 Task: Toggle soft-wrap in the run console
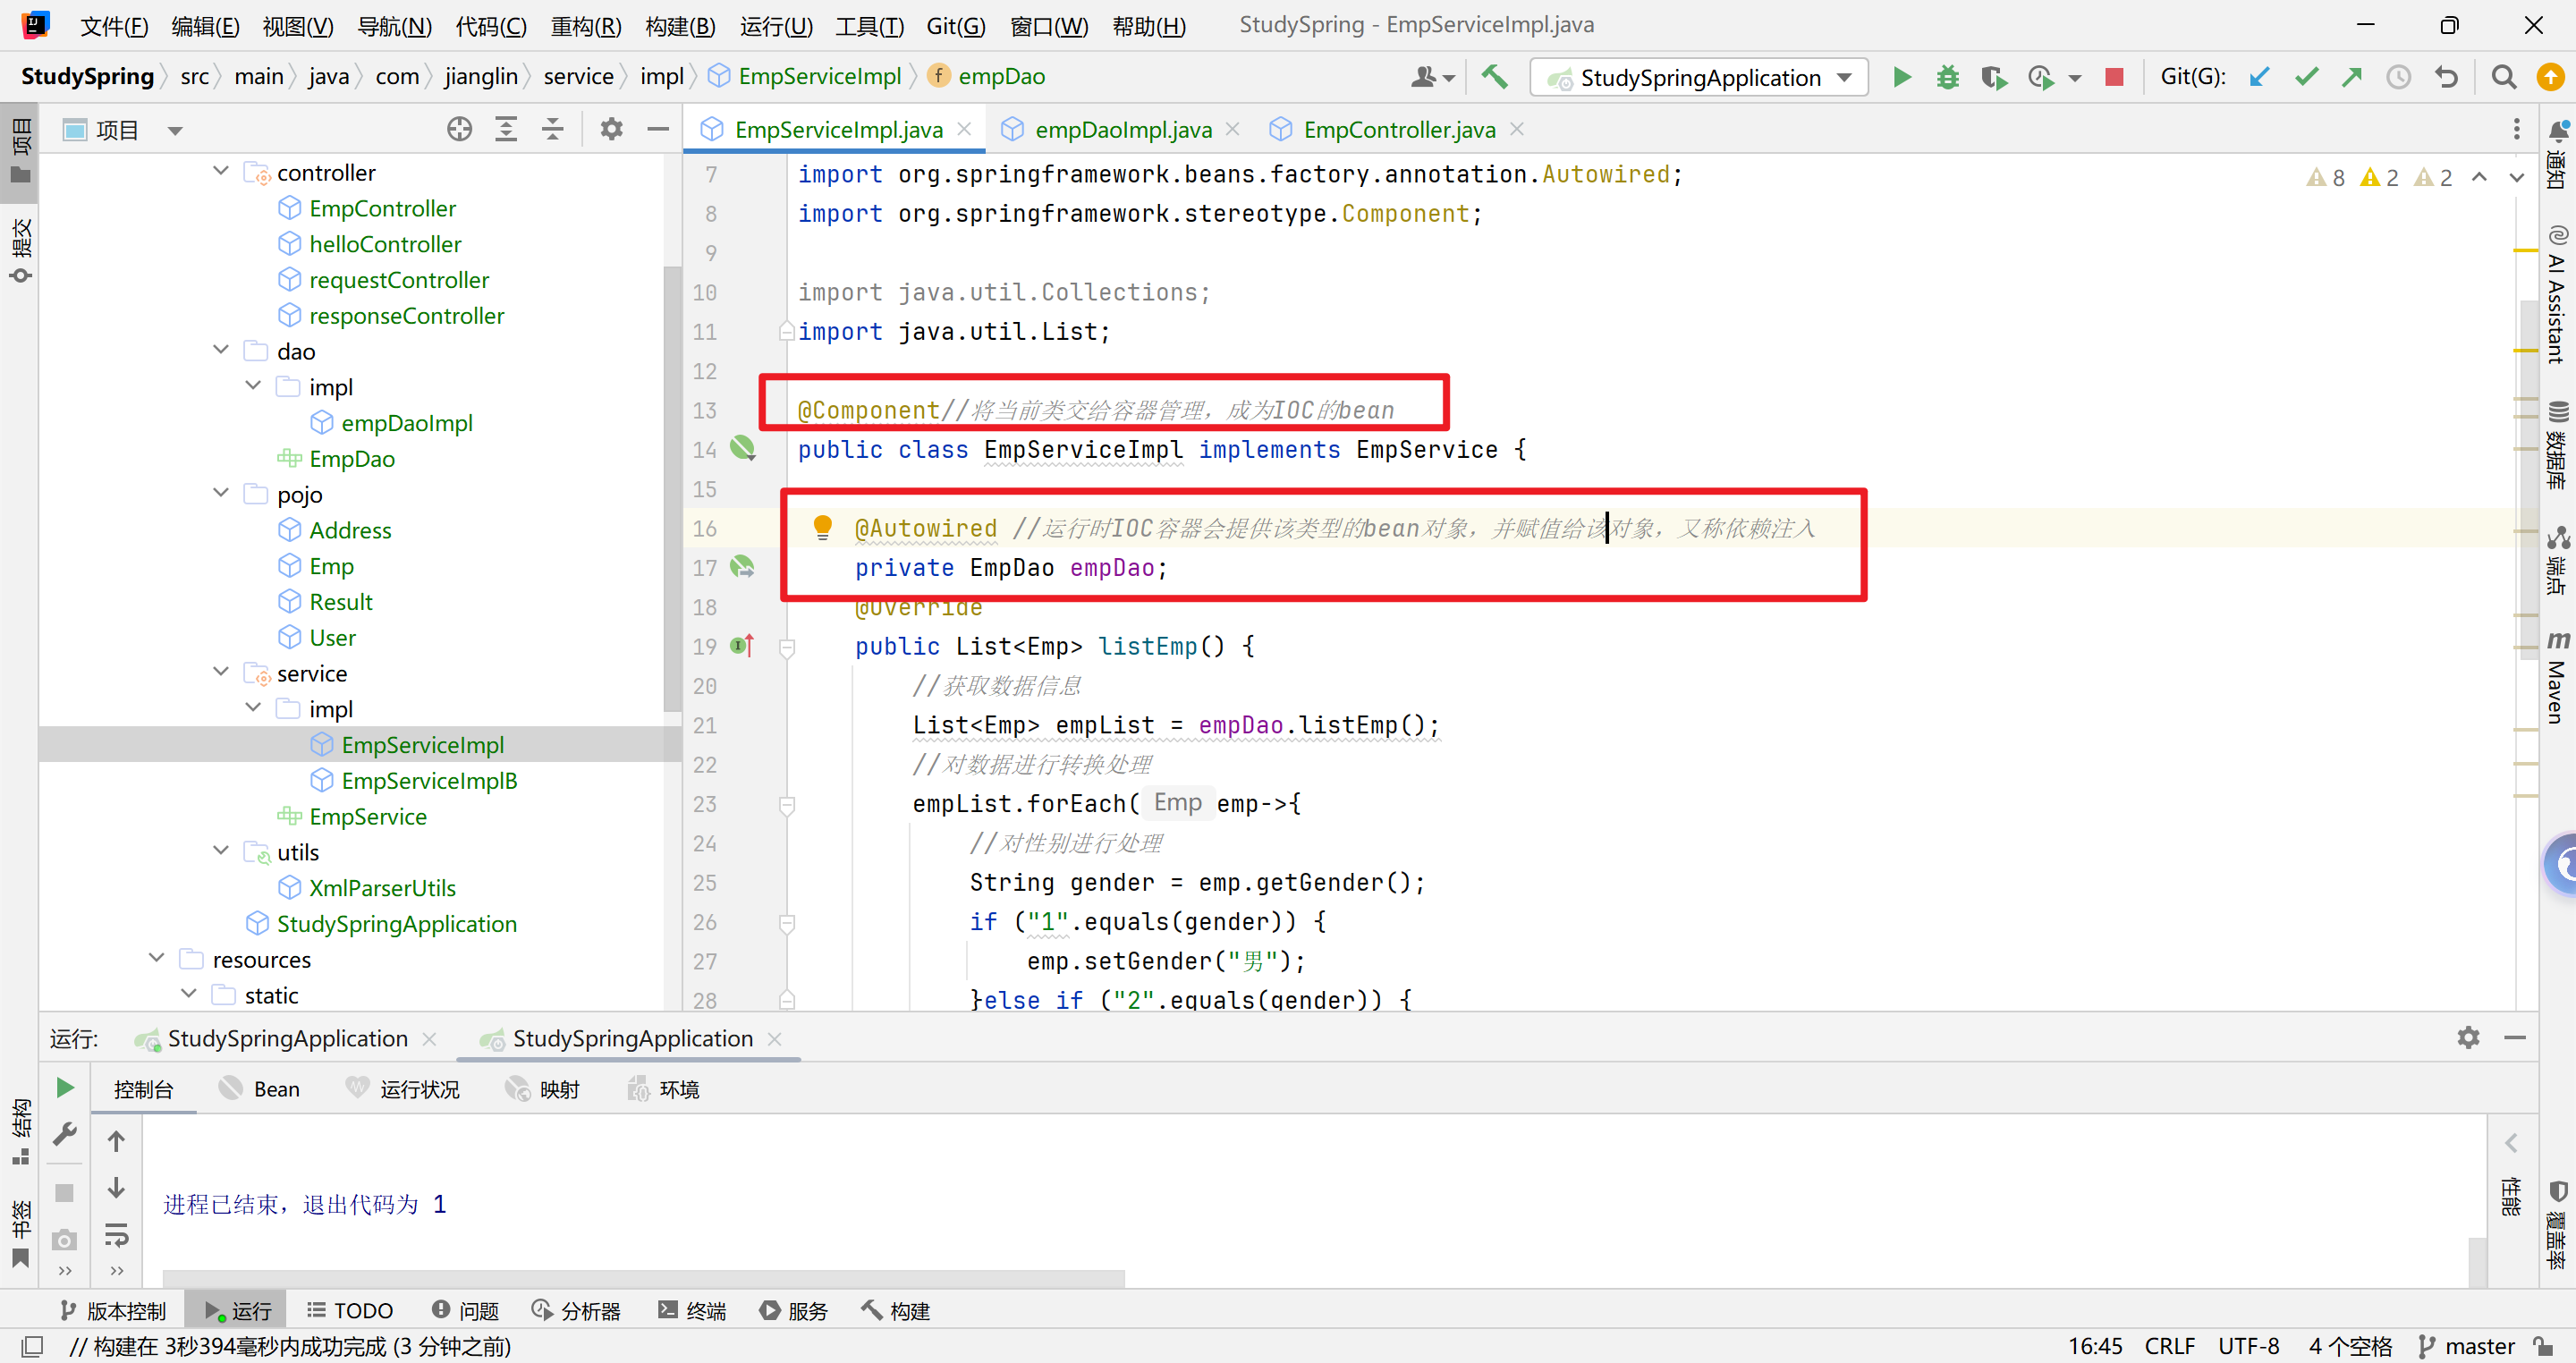(x=116, y=1236)
